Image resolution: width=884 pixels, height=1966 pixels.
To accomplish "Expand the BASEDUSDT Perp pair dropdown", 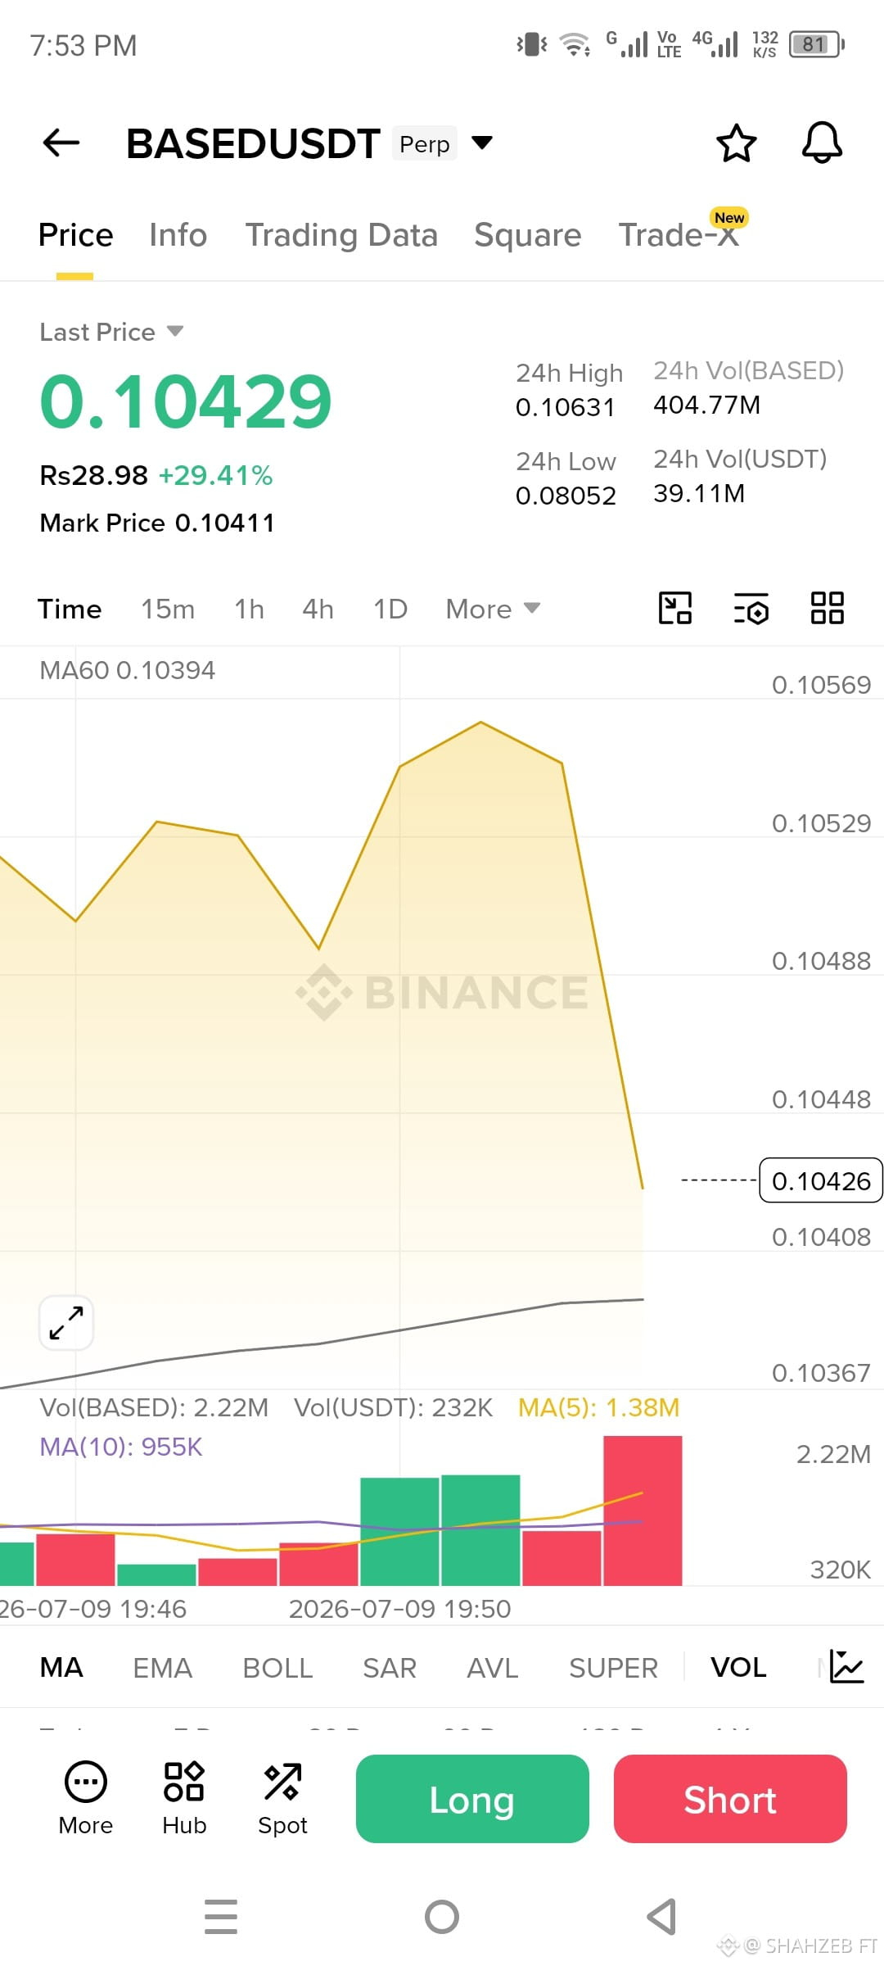I will coord(483,143).
